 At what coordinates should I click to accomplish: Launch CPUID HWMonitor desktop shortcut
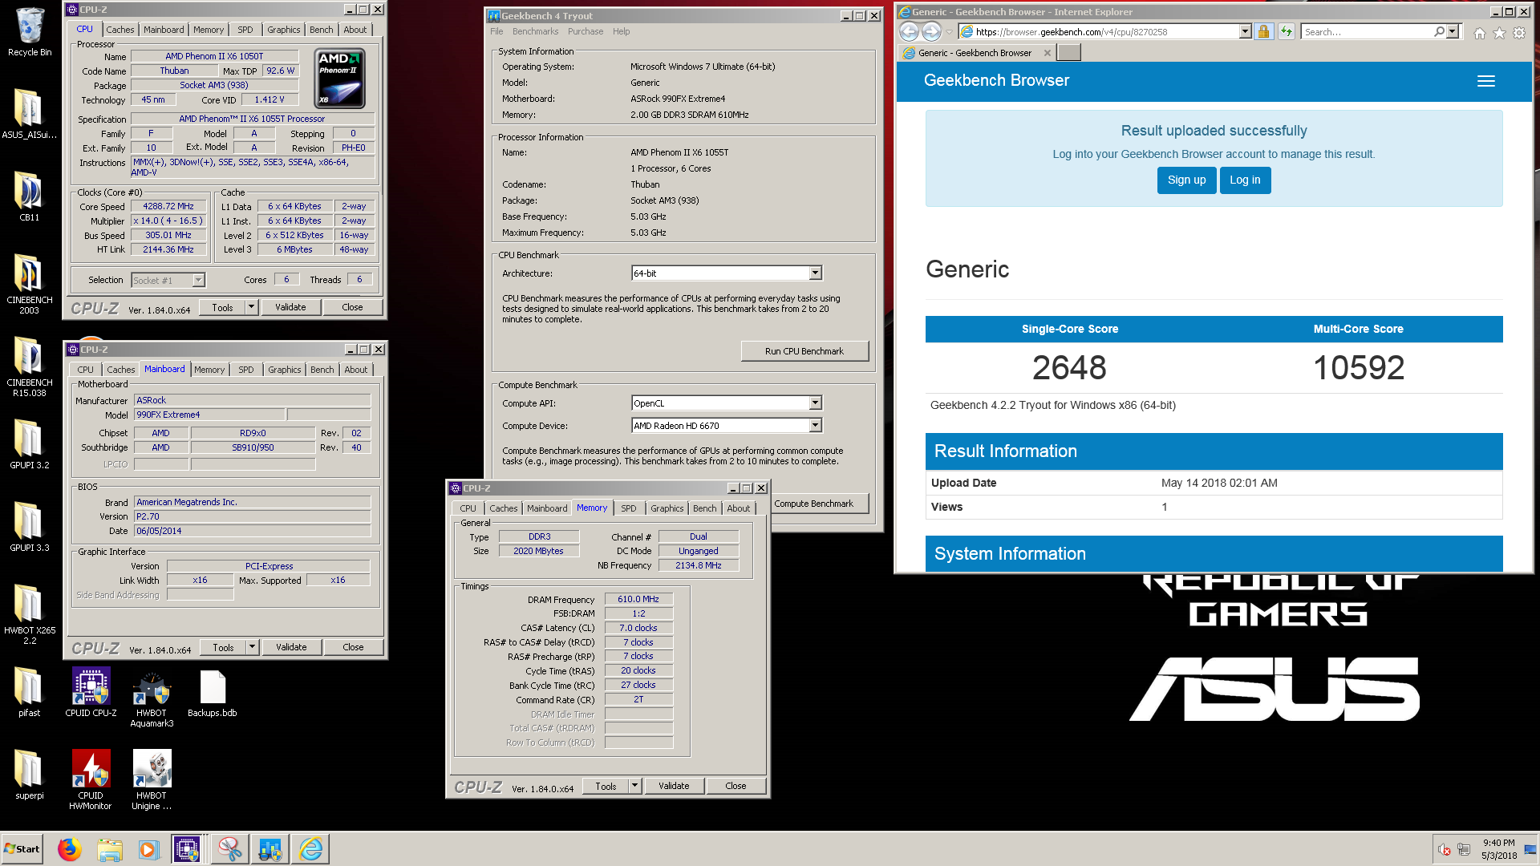tap(91, 780)
